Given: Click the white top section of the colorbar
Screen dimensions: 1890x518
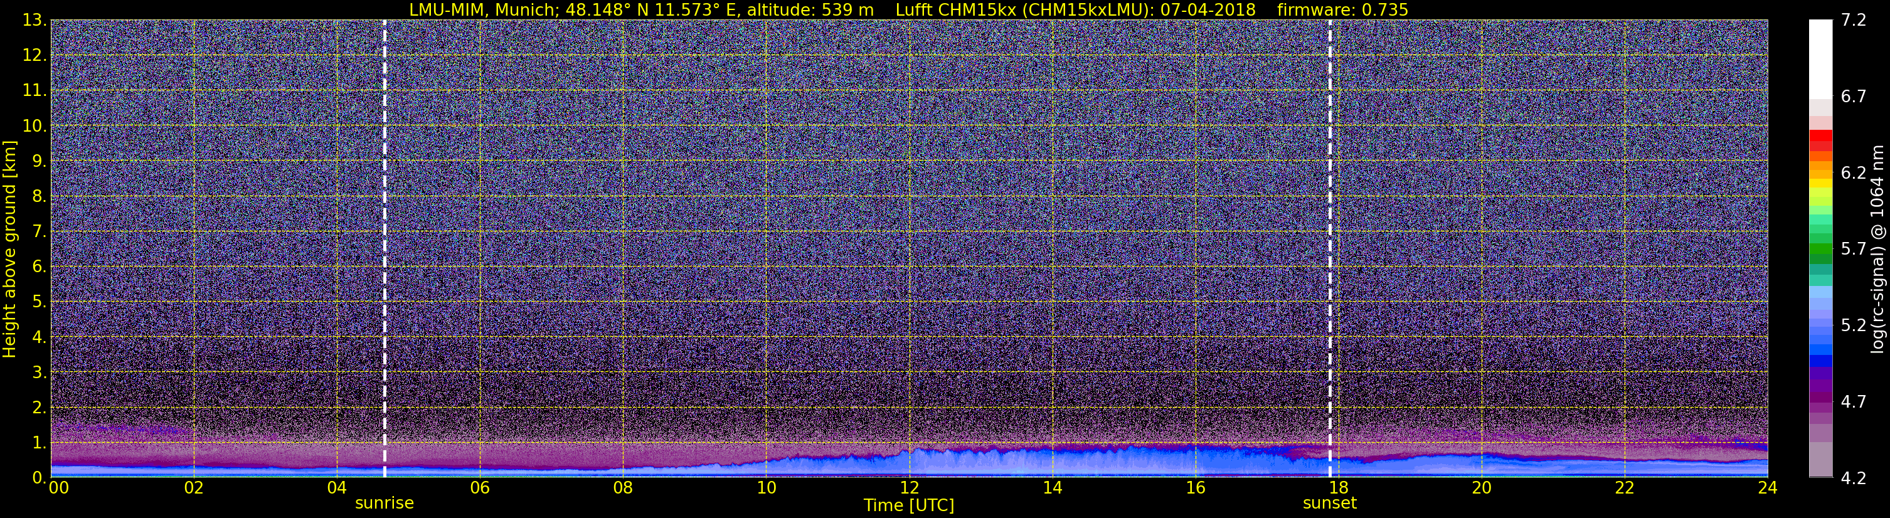Looking at the screenshot, I should pos(1820,59).
